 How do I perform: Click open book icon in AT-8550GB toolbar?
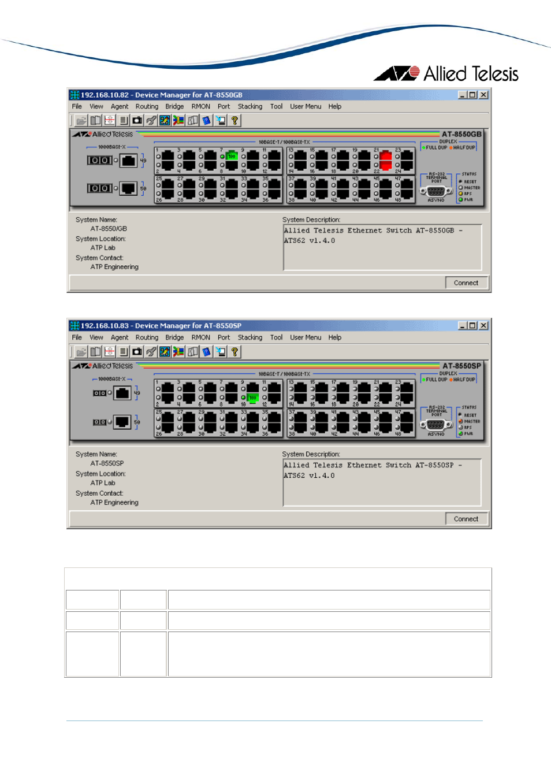tap(95, 120)
